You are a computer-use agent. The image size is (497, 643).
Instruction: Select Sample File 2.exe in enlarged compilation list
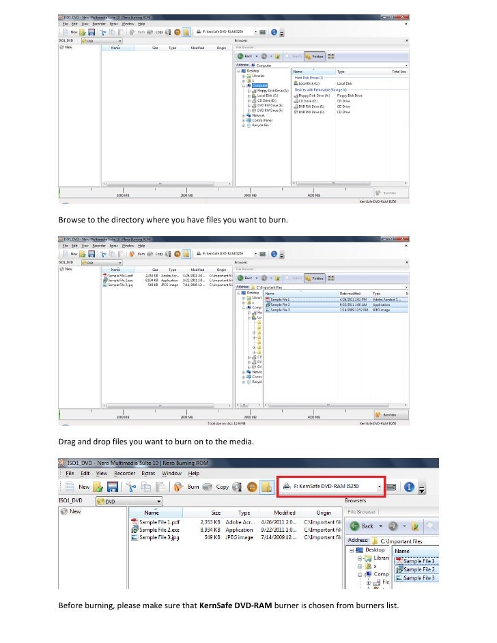tap(156, 530)
